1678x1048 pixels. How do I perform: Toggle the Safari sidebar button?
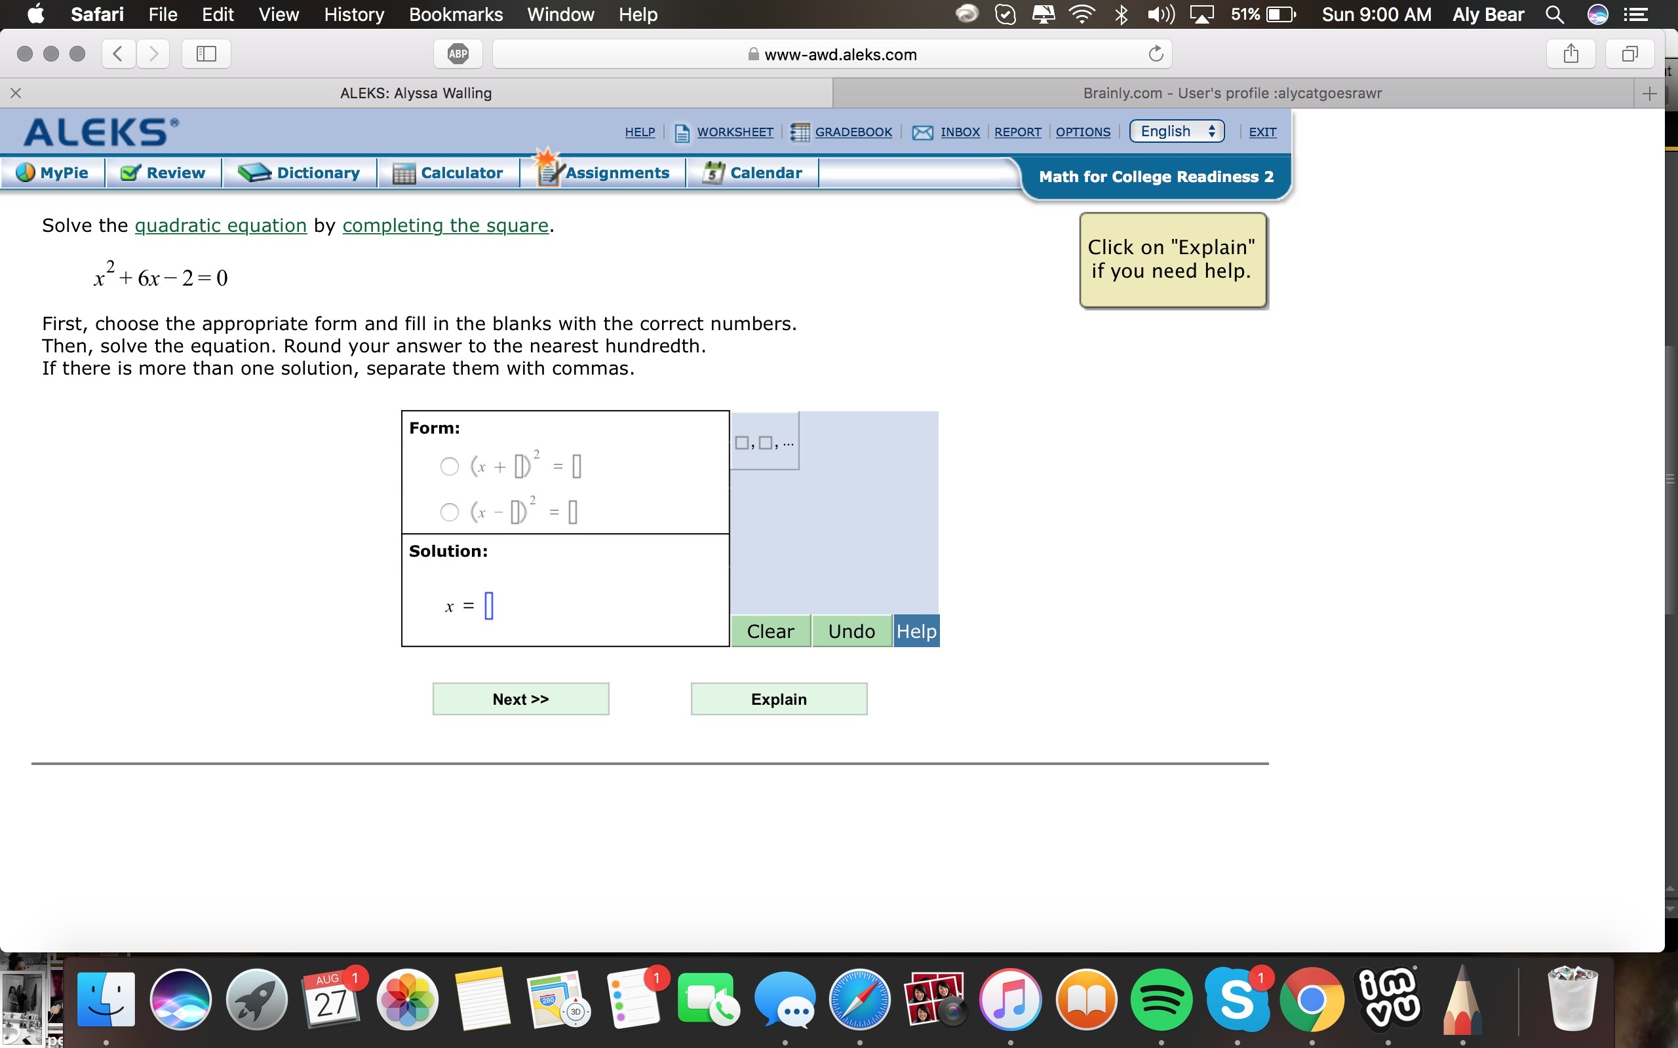[x=206, y=54]
